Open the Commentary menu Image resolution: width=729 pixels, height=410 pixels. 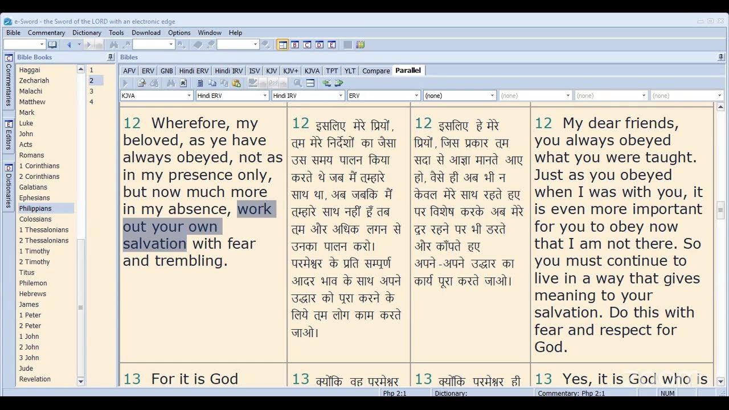coord(47,32)
